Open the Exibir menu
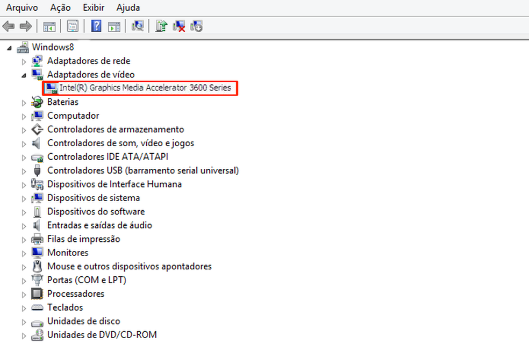The image size is (529, 344). tap(94, 8)
